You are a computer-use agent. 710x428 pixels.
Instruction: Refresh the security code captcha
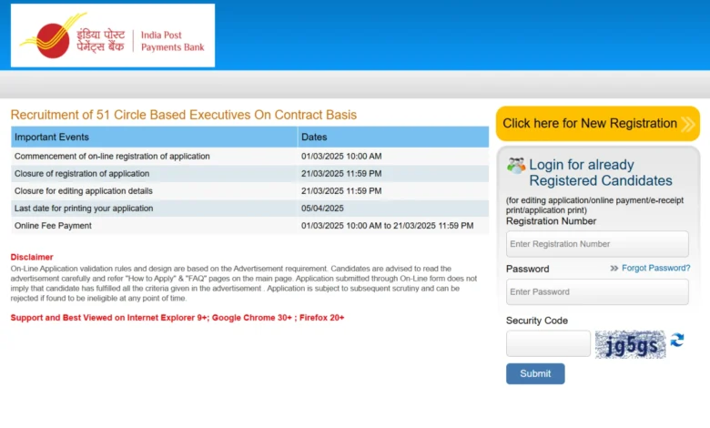pos(677,340)
